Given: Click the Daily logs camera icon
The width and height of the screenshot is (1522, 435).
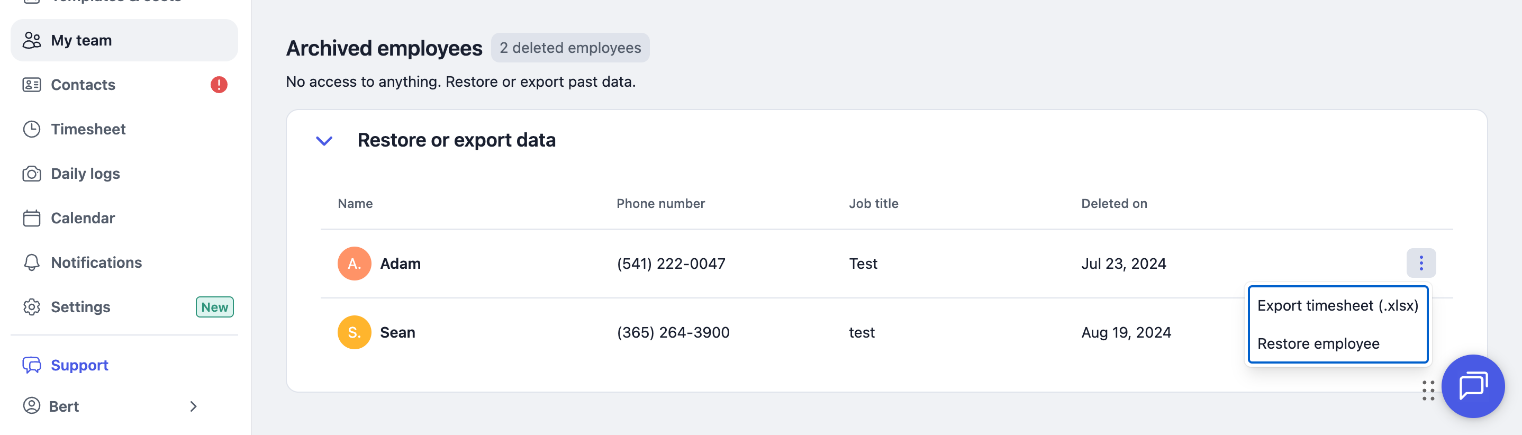Looking at the screenshot, I should (x=31, y=174).
